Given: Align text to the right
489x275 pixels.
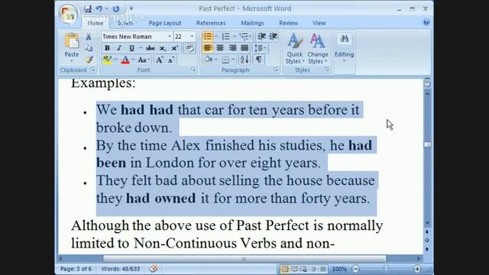Looking at the screenshot, I should [x=232, y=48].
